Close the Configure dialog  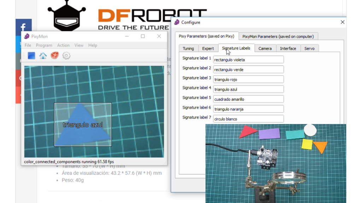click(x=342, y=22)
